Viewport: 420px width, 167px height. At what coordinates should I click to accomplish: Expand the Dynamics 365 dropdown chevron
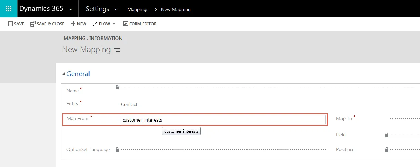[71, 9]
